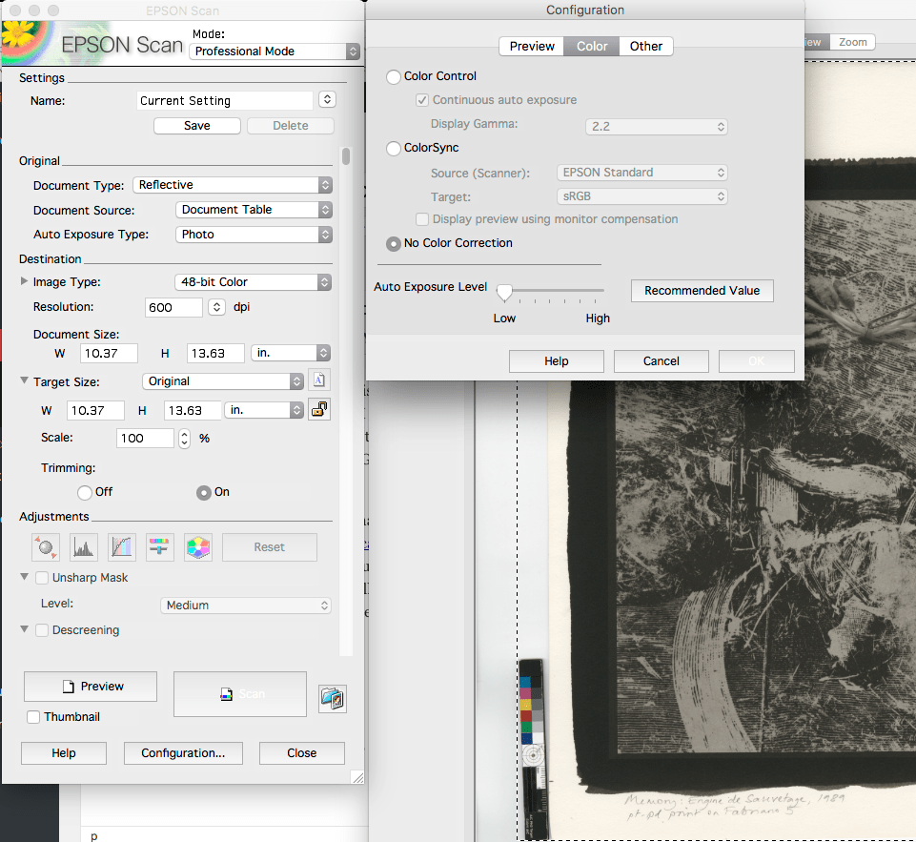This screenshot has width=916, height=842.
Task: Open the Image Adjustment sliders icon
Action: click(x=159, y=547)
